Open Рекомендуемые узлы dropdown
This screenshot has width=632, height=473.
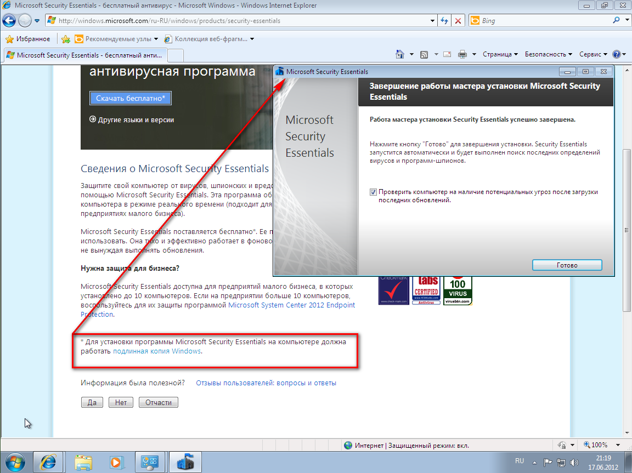(116, 39)
